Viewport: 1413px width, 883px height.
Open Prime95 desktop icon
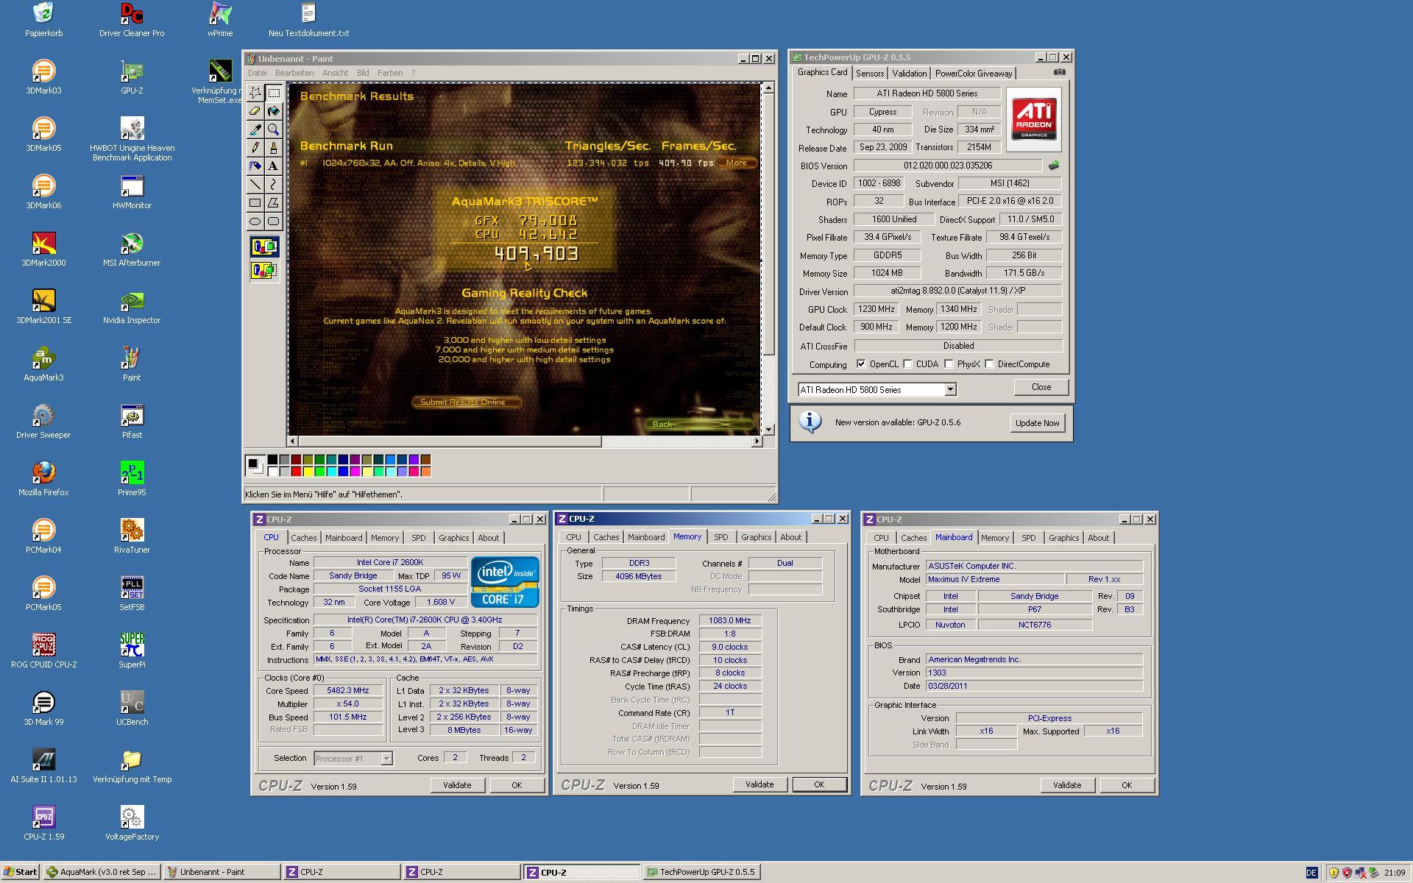click(132, 479)
